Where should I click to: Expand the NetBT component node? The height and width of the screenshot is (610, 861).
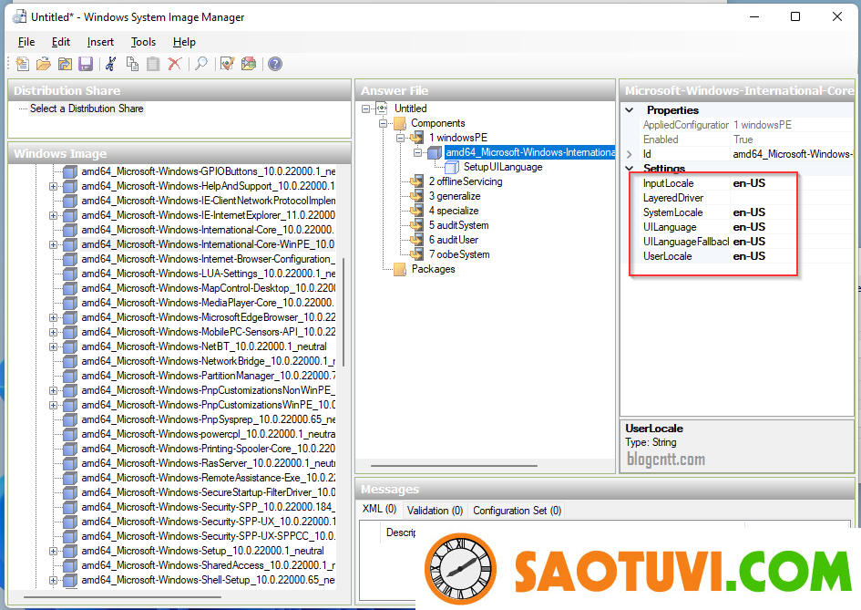click(x=53, y=346)
